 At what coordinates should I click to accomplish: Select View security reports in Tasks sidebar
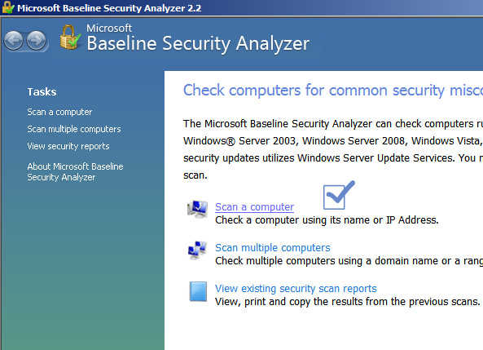(68, 146)
